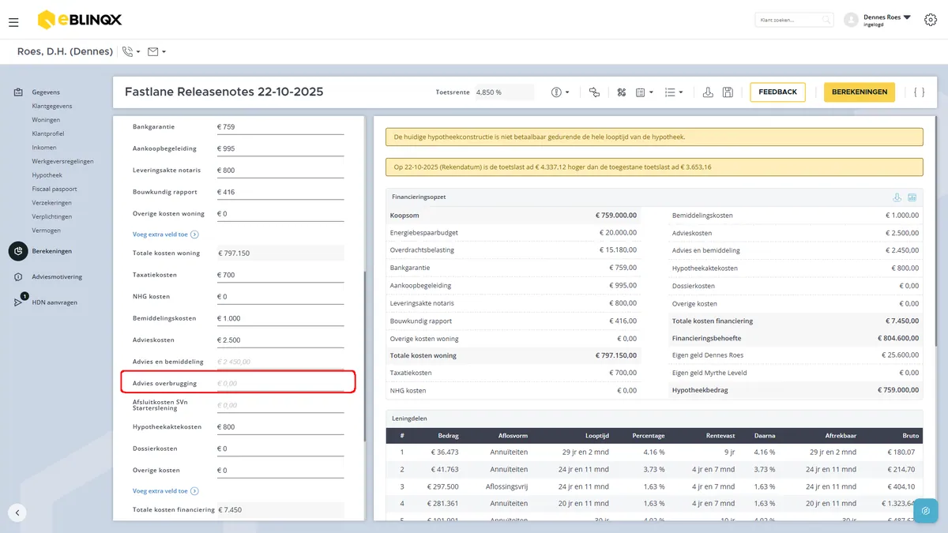The image size is (948, 533).
Task: Open the Woningen section
Action: point(46,120)
